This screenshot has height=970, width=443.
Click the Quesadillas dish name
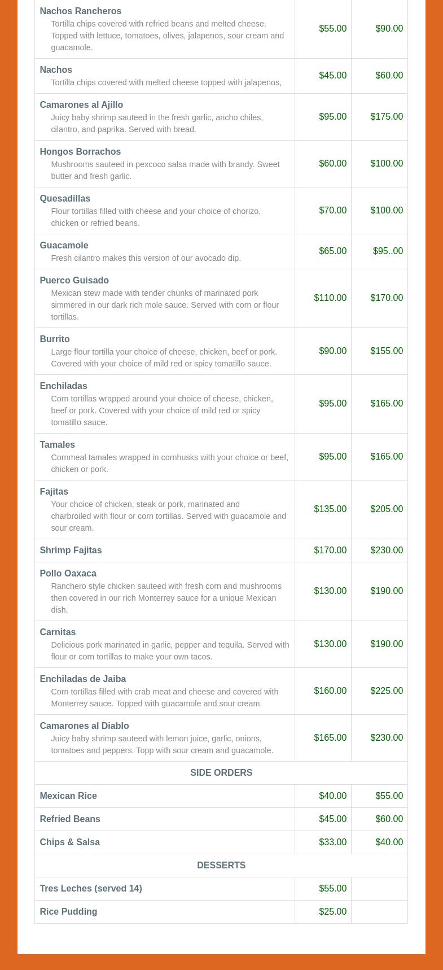[65, 199]
